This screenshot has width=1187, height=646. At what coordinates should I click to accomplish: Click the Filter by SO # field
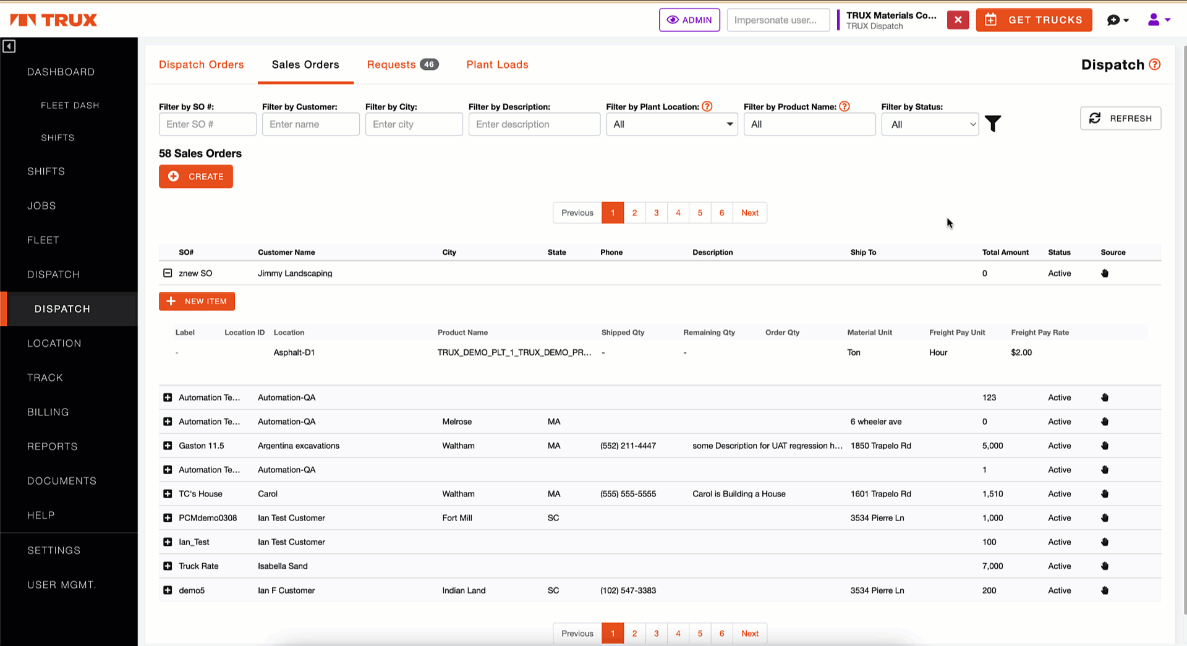pyautogui.click(x=208, y=124)
